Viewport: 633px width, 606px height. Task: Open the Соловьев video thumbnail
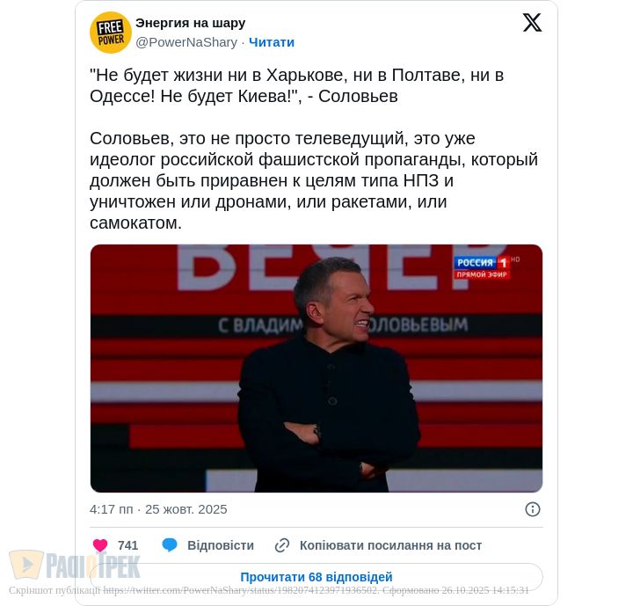tap(316, 368)
